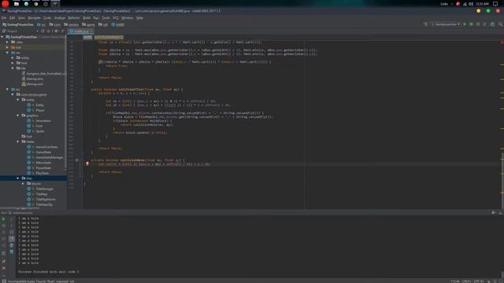Click the AABB breadcrumb in navigation bar
Screen dimensions: 504x283
(117, 24)
